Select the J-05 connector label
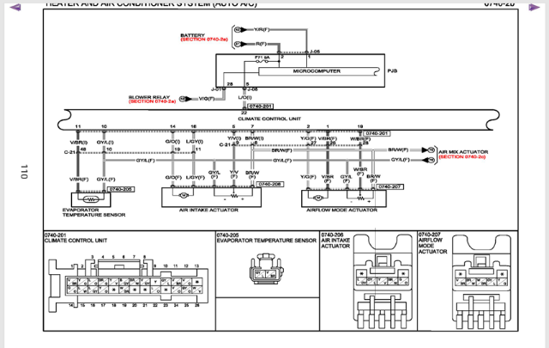The height and width of the screenshot is (348, 549). click(x=315, y=52)
